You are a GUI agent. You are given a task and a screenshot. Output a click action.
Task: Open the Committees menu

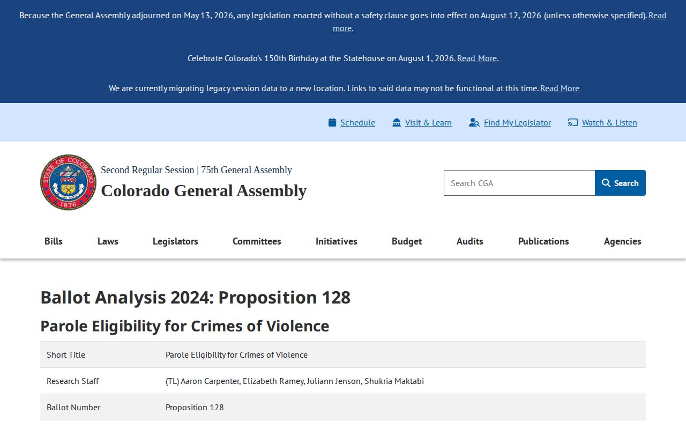point(257,241)
